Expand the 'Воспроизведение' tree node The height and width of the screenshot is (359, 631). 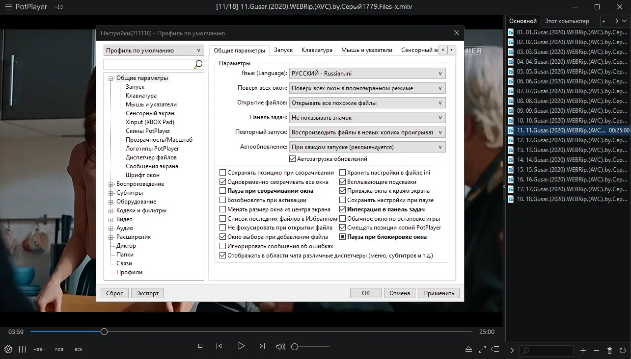pos(111,184)
